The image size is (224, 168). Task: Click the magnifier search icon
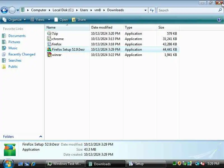(220, 10)
